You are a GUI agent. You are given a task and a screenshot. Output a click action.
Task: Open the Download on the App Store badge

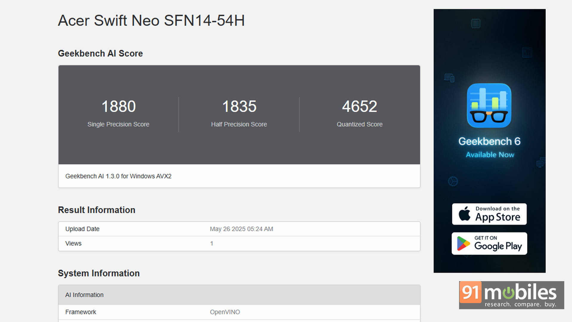pyautogui.click(x=489, y=214)
